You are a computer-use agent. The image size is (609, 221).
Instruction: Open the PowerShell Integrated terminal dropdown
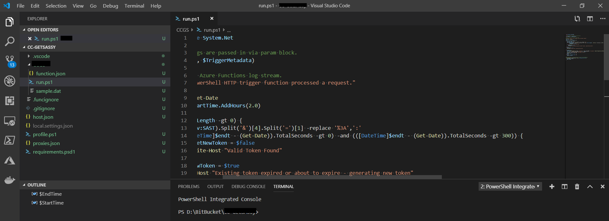coord(510,186)
